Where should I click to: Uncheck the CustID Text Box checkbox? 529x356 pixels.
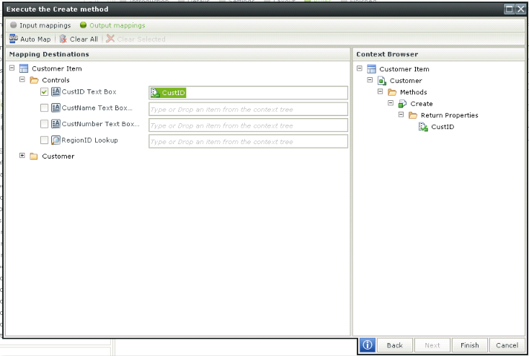(44, 92)
